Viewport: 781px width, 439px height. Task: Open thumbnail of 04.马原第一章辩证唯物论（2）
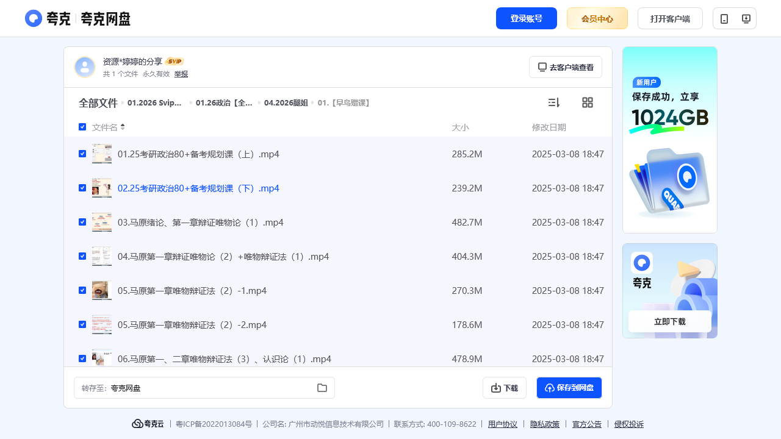pyautogui.click(x=102, y=256)
